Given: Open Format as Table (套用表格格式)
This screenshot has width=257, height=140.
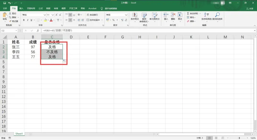Looking at the screenshot, I should coord(144,17).
